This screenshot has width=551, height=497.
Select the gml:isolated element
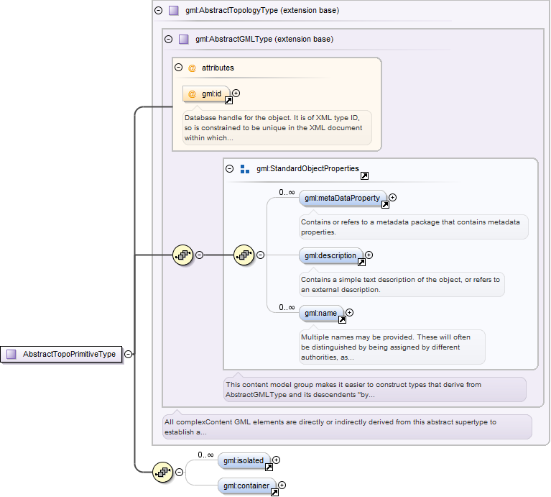[244, 460]
